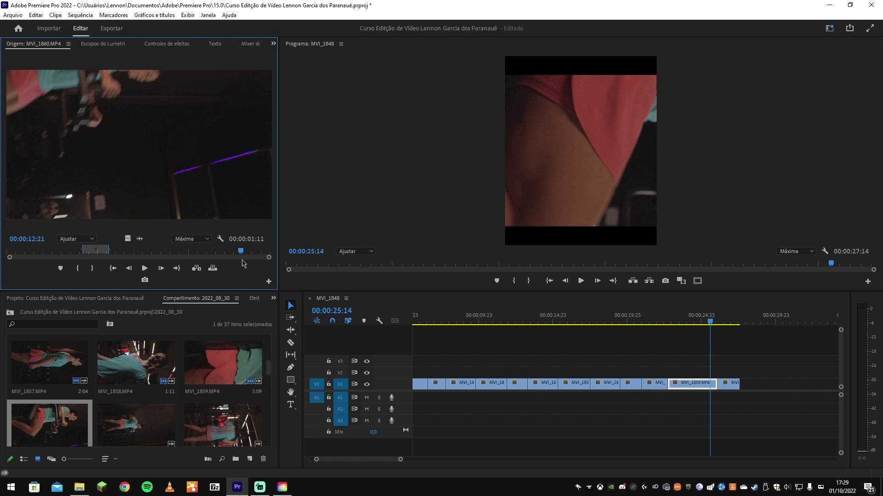This screenshot has width=883, height=496.
Task: Select the Hand tool
Action: click(x=291, y=392)
